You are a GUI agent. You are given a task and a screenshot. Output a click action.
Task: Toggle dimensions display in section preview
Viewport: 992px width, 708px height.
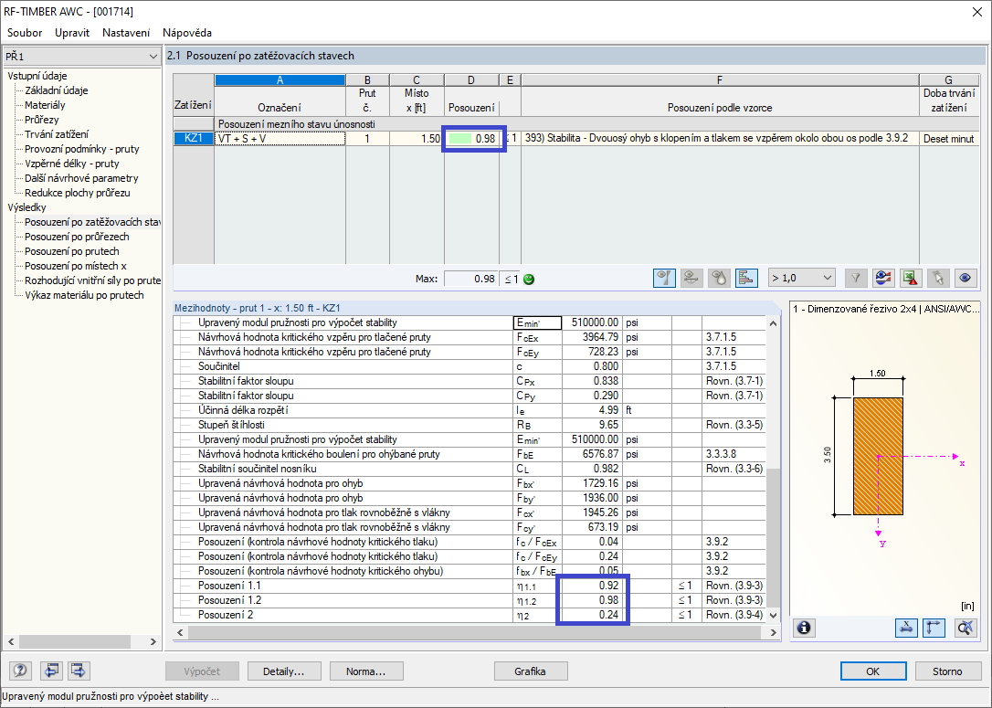pos(906,628)
